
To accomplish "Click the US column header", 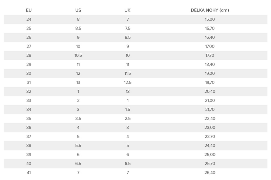I will tap(78, 10).
